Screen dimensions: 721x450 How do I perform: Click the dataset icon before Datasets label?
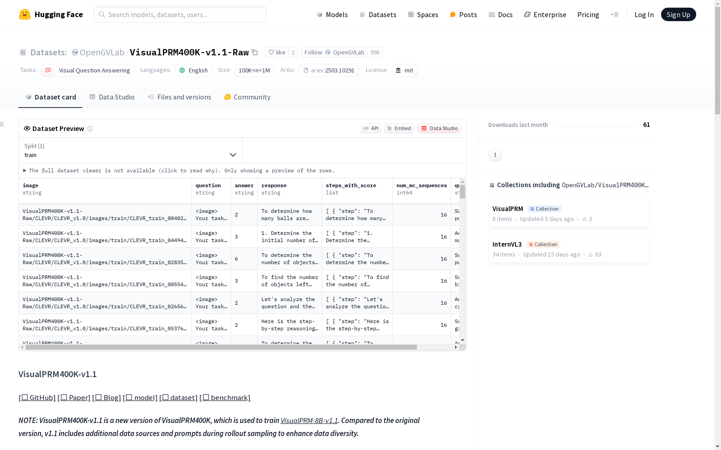pyautogui.click(x=23, y=52)
